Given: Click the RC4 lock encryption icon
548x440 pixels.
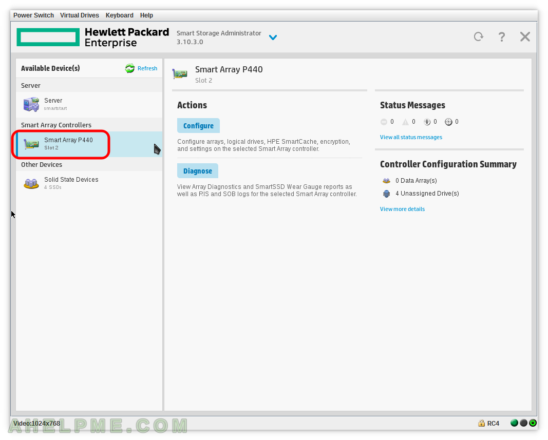Looking at the screenshot, I should pyautogui.click(x=481, y=423).
